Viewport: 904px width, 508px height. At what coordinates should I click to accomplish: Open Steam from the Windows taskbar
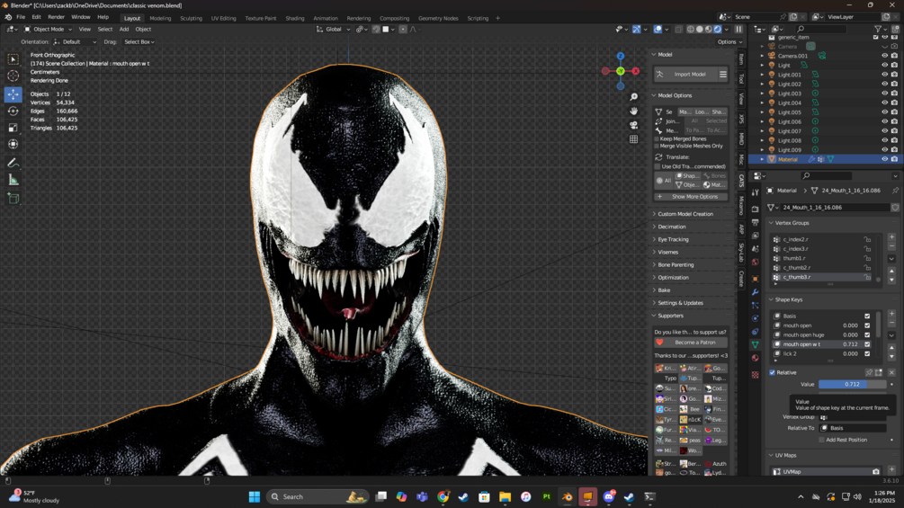pyautogui.click(x=463, y=496)
